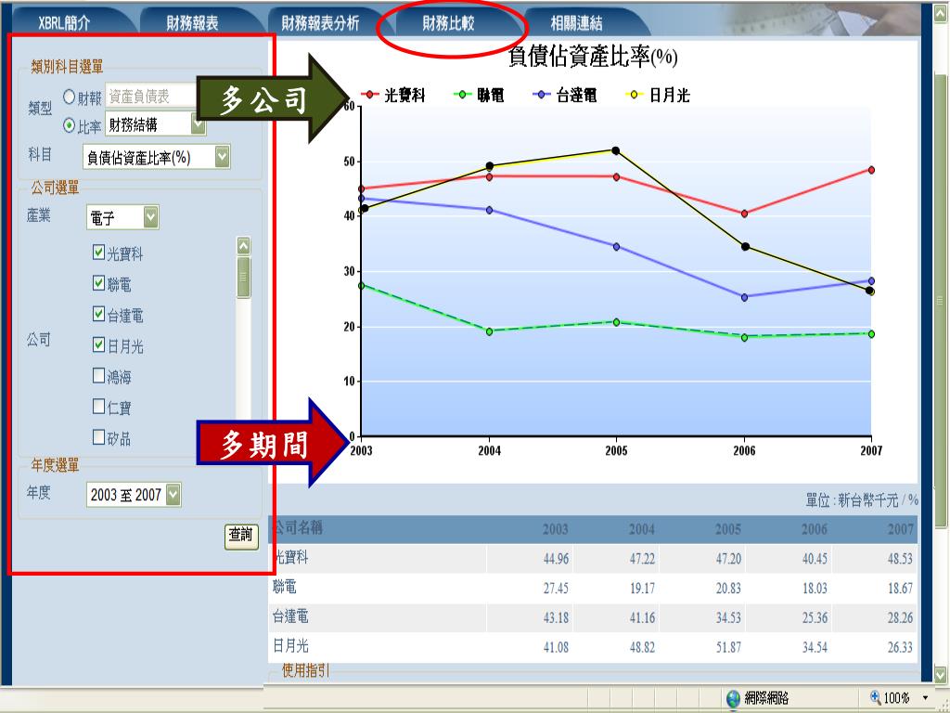
Task: Click the 聯電 2006 value 18.03
Action: click(x=815, y=588)
